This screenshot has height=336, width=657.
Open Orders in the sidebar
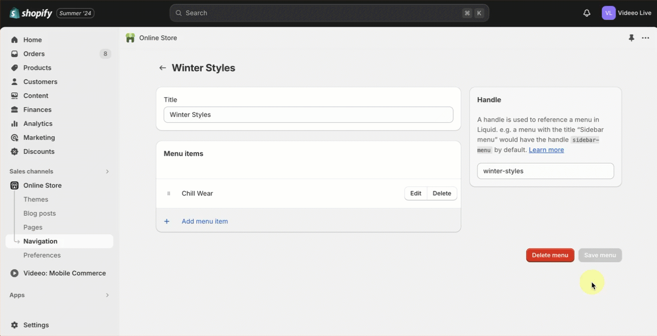coord(34,54)
